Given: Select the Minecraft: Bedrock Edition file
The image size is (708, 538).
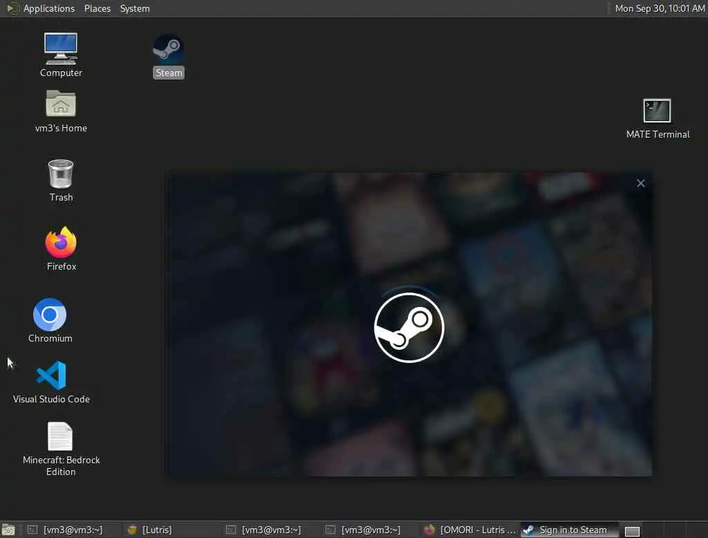Looking at the screenshot, I should [x=61, y=449].
